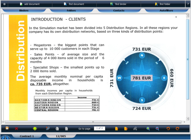191x140 pixels.
Task: Click the SOUTHERN REGION table row
Action: [67, 105]
